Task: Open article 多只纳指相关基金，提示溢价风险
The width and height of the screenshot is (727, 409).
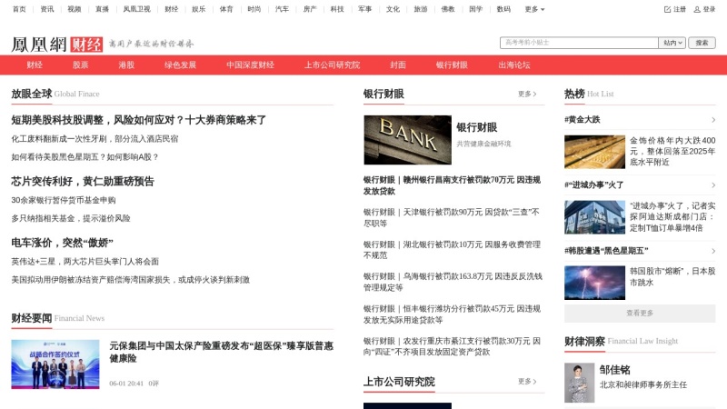Action: (x=71, y=218)
